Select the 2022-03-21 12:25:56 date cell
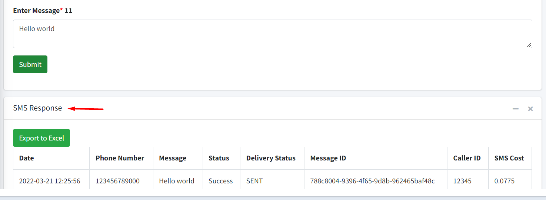This screenshot has width=546, height=200. pyautogui.click(x=50, y=181)
